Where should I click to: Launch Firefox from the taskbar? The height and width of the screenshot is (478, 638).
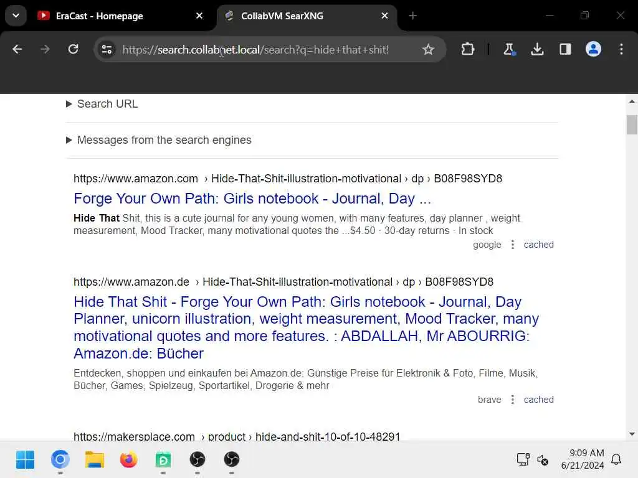click(x=128, y=460)
